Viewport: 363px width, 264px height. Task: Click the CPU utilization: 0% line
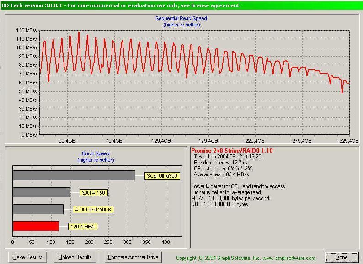(223, 169)
